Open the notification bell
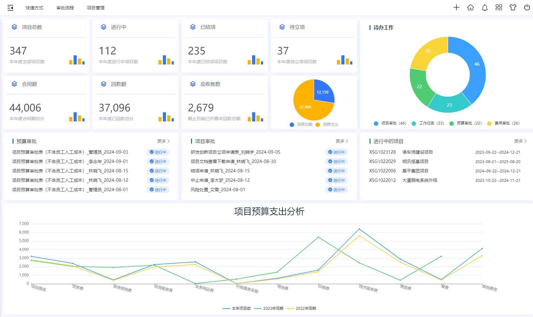Screen dimensions: 533x317 (x=484, y=8)
